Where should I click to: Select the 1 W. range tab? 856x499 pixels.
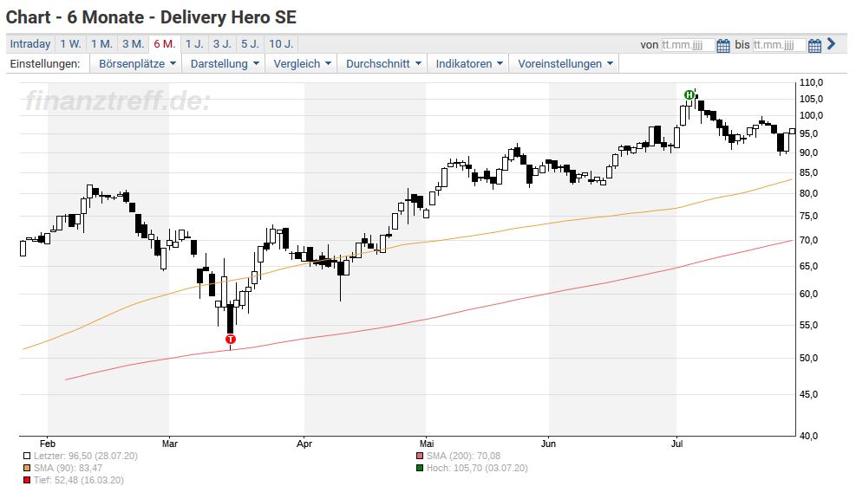pyautogui.click(x=70, y=43)
